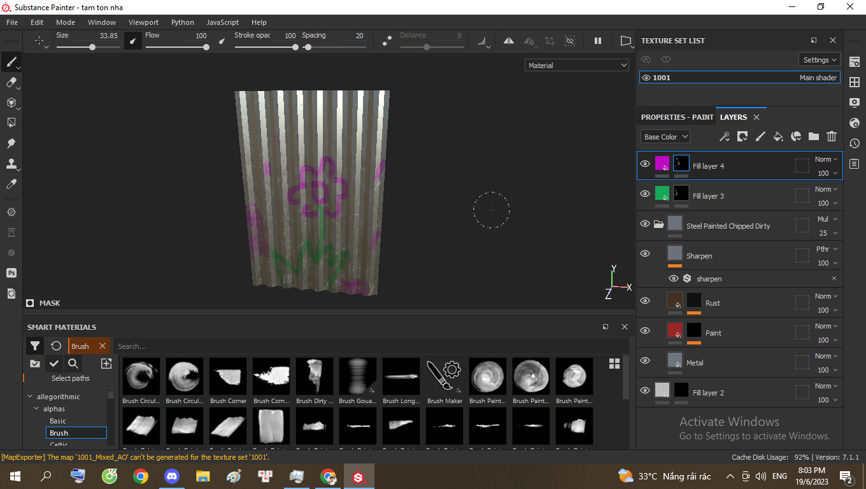The image size is (866, 489).
Task: Collapse the allegorithmic tree node
Action: pos(30,397)
